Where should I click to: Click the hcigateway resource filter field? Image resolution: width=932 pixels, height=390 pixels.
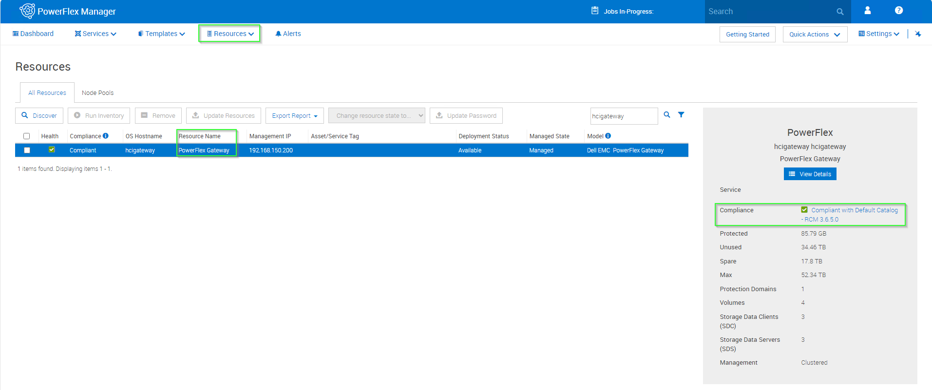[x=623, y=116]
